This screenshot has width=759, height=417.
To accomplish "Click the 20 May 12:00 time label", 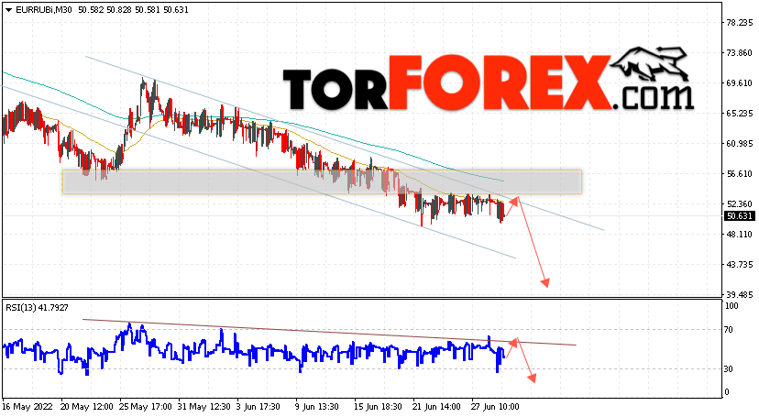I will 86,407.
